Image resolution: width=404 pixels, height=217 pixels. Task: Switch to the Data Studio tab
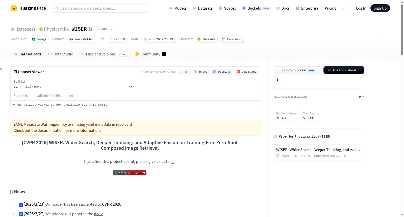coord(61,54)
